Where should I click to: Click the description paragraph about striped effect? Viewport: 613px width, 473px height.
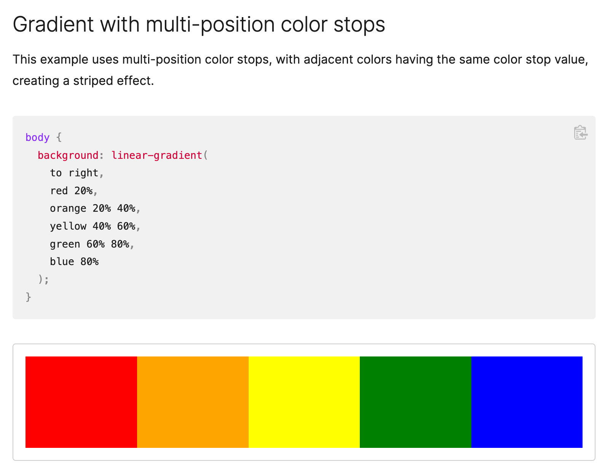point(300,70)
